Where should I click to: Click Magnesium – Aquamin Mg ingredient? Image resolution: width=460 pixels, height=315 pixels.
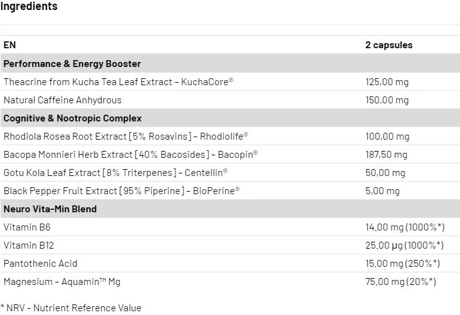pos(62,282)
